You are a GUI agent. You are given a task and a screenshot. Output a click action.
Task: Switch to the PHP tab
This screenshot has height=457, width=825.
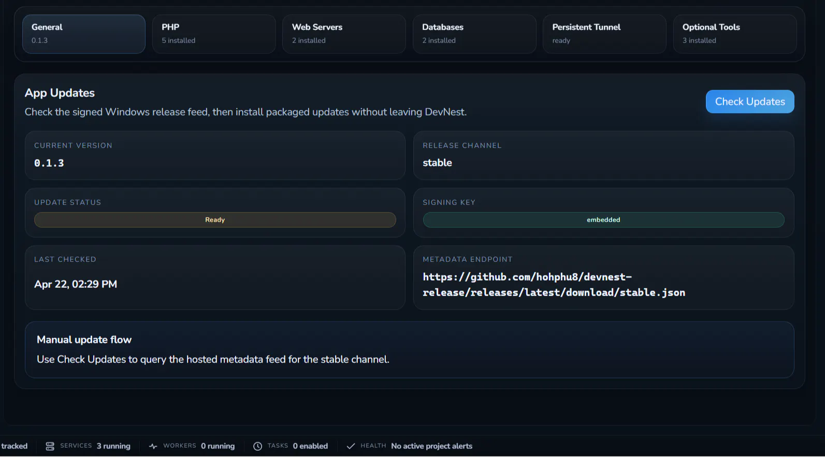coord(214,34)
